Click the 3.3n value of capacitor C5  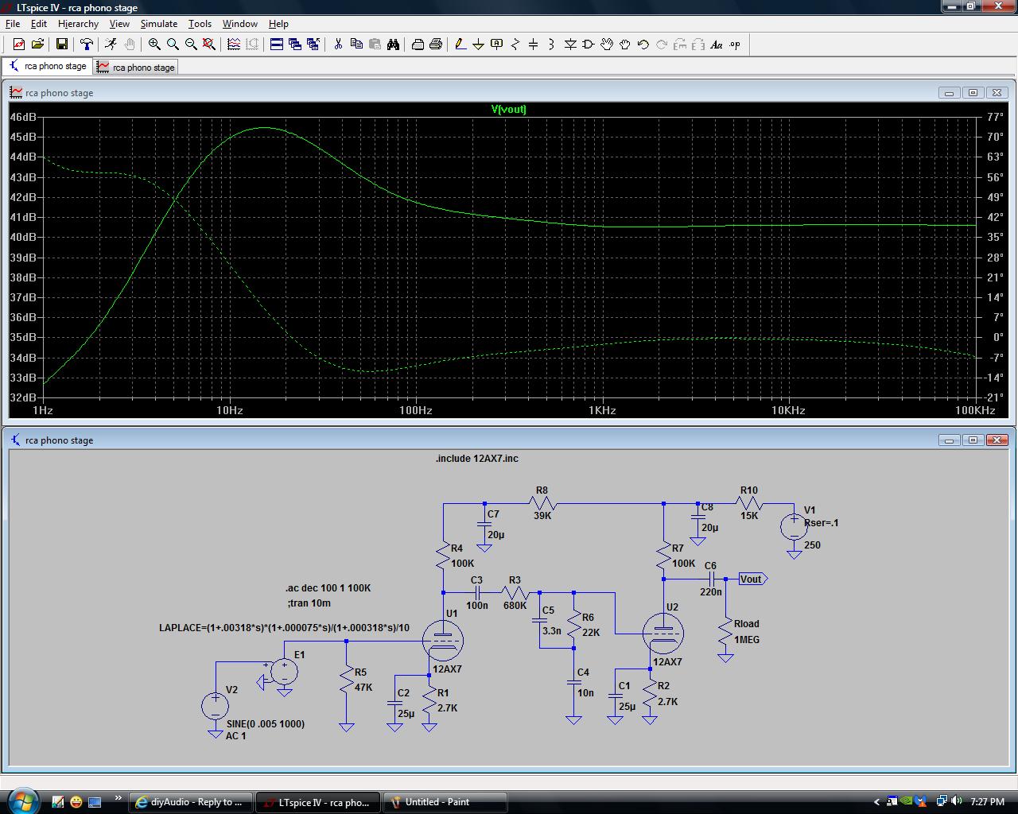point(551,631)
